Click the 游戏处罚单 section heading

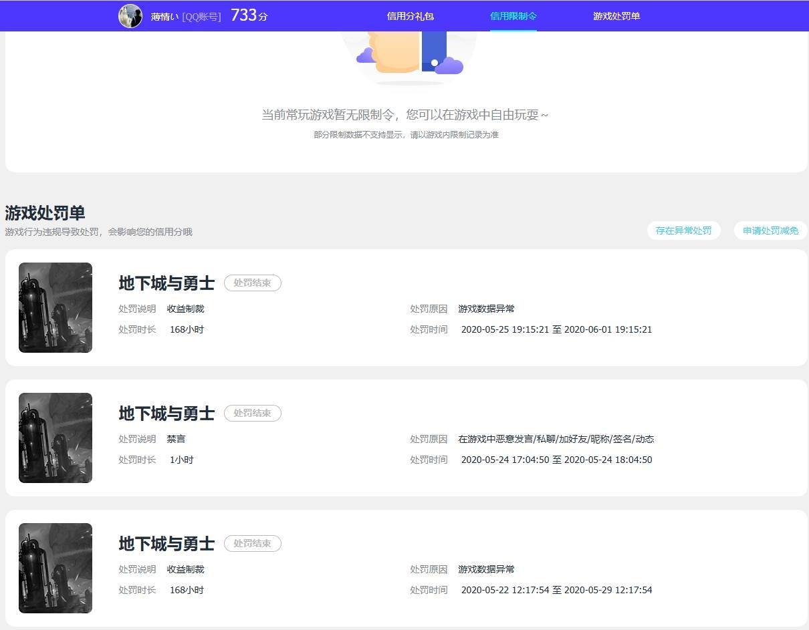point(45,213)
